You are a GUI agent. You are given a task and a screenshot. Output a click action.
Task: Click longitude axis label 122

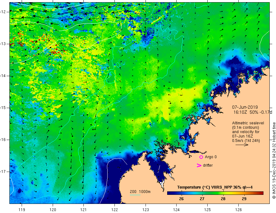114,210
